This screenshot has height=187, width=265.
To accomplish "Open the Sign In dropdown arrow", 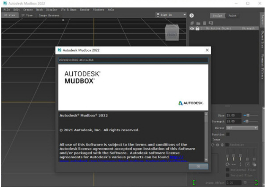I will 185,15.
